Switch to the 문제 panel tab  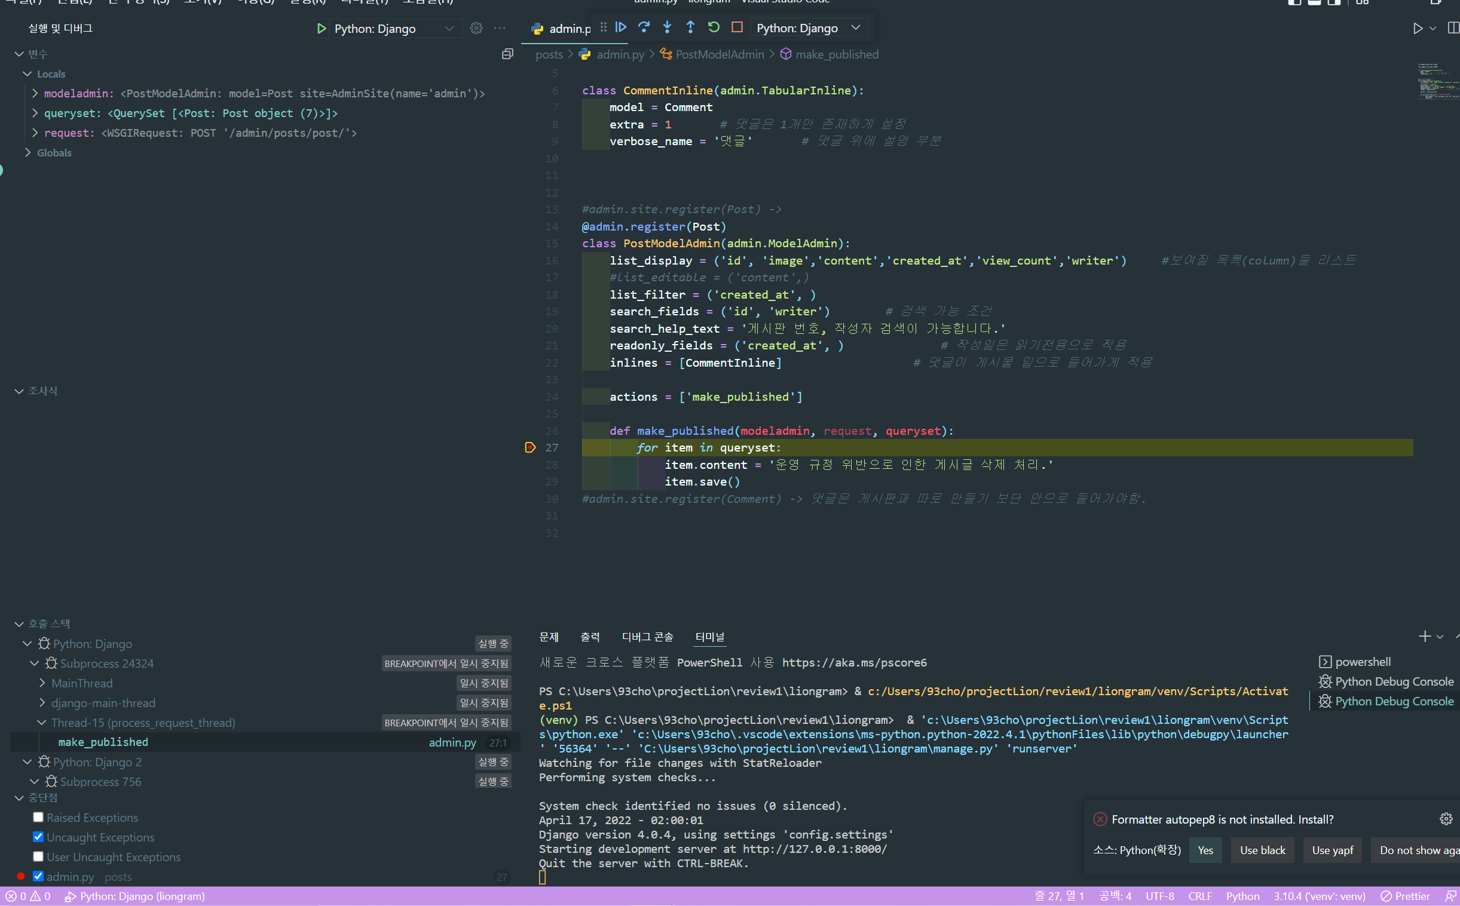[549, 637]
